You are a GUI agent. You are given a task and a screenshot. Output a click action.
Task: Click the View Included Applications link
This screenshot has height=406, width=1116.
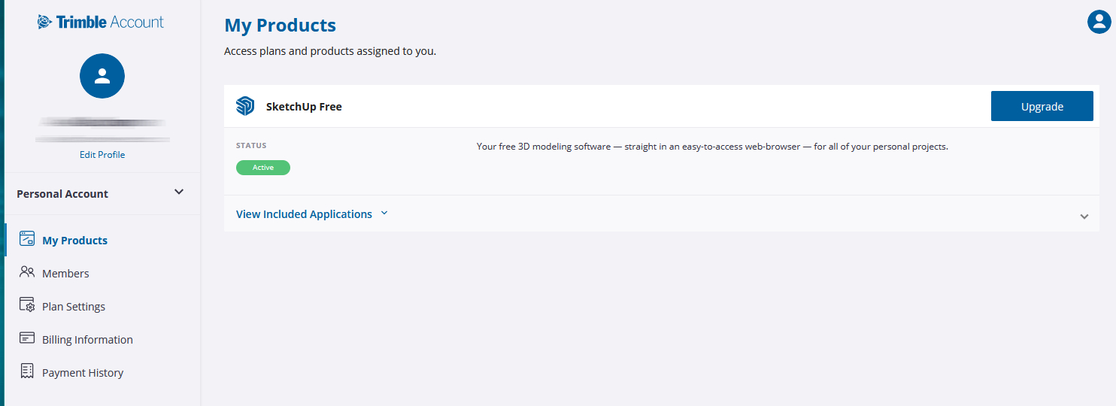[x=304, y=214]
